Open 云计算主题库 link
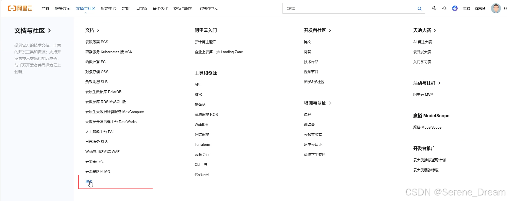The width and height of the screenshot is (507, 201). pos(205,42)
